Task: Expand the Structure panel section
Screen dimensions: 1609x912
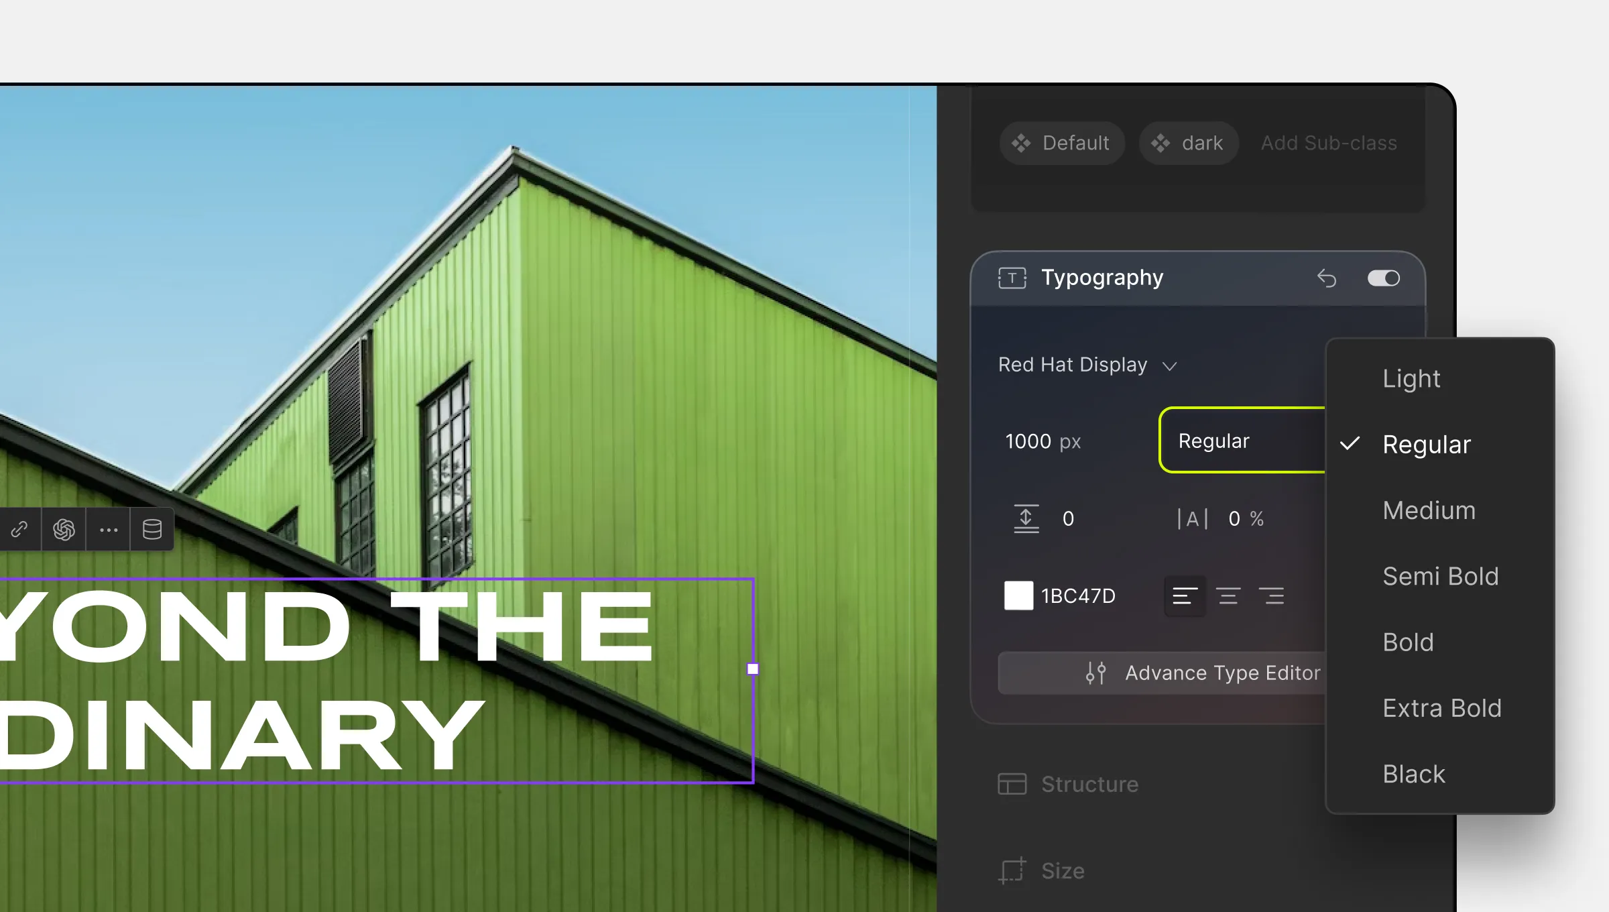Action: (x=1089, y=784)
